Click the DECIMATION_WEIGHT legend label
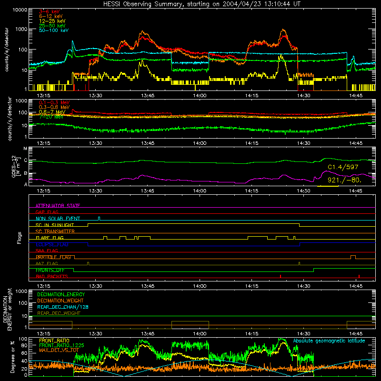Screen dimensions: 381x381 [x=60, y=301]
